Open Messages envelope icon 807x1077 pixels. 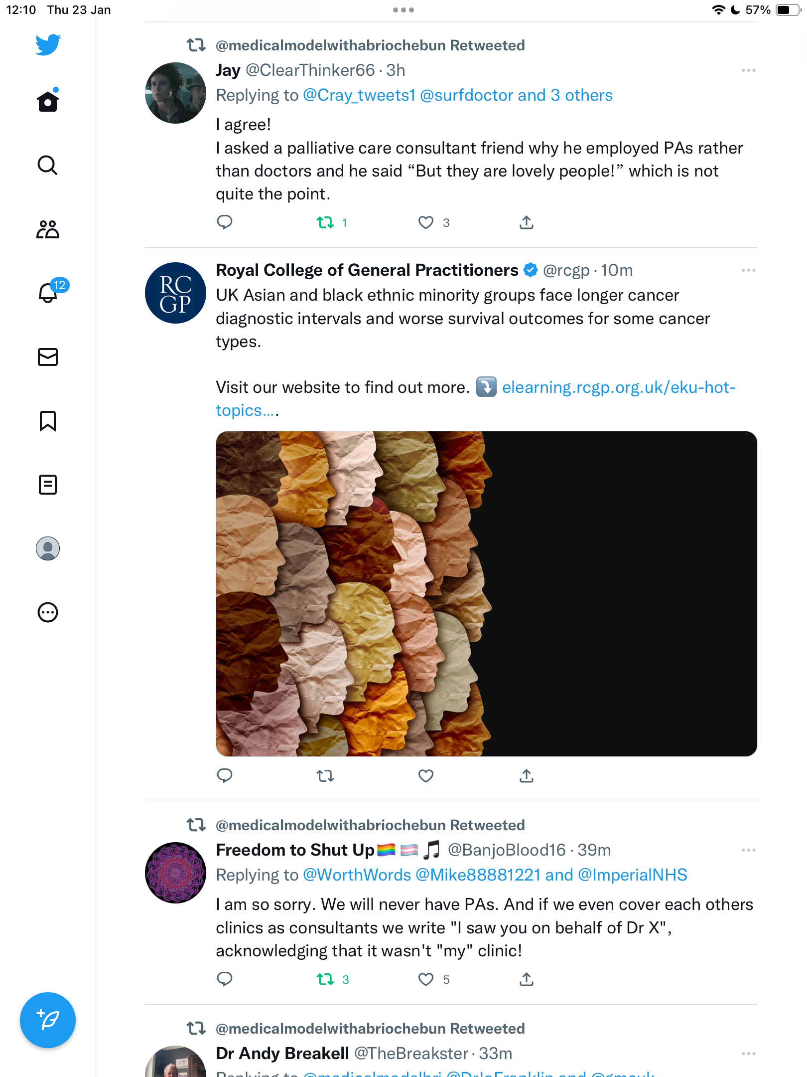(48, 357)
